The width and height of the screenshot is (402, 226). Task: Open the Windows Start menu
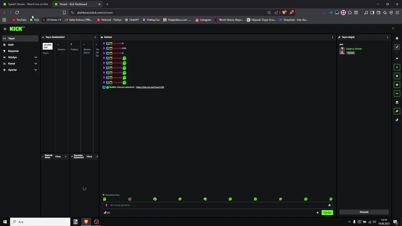click(x=5, y=222)
